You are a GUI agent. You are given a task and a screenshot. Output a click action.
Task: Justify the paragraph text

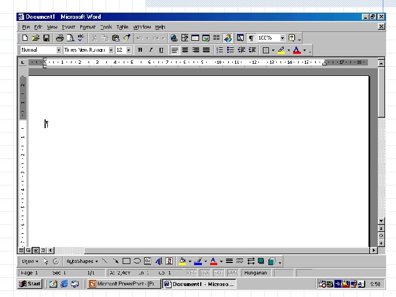click(206, 50)
